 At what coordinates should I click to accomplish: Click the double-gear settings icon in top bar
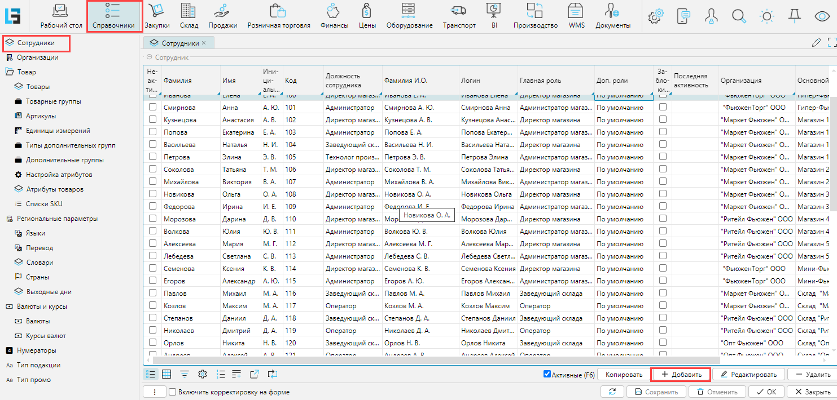(655, 16)
